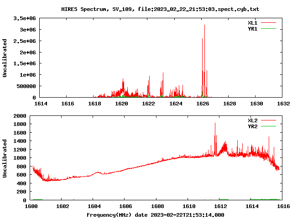
Task: Click the 1800 y-axis label on lower plot
Action: pyautogui.click(x=20, y=124)
